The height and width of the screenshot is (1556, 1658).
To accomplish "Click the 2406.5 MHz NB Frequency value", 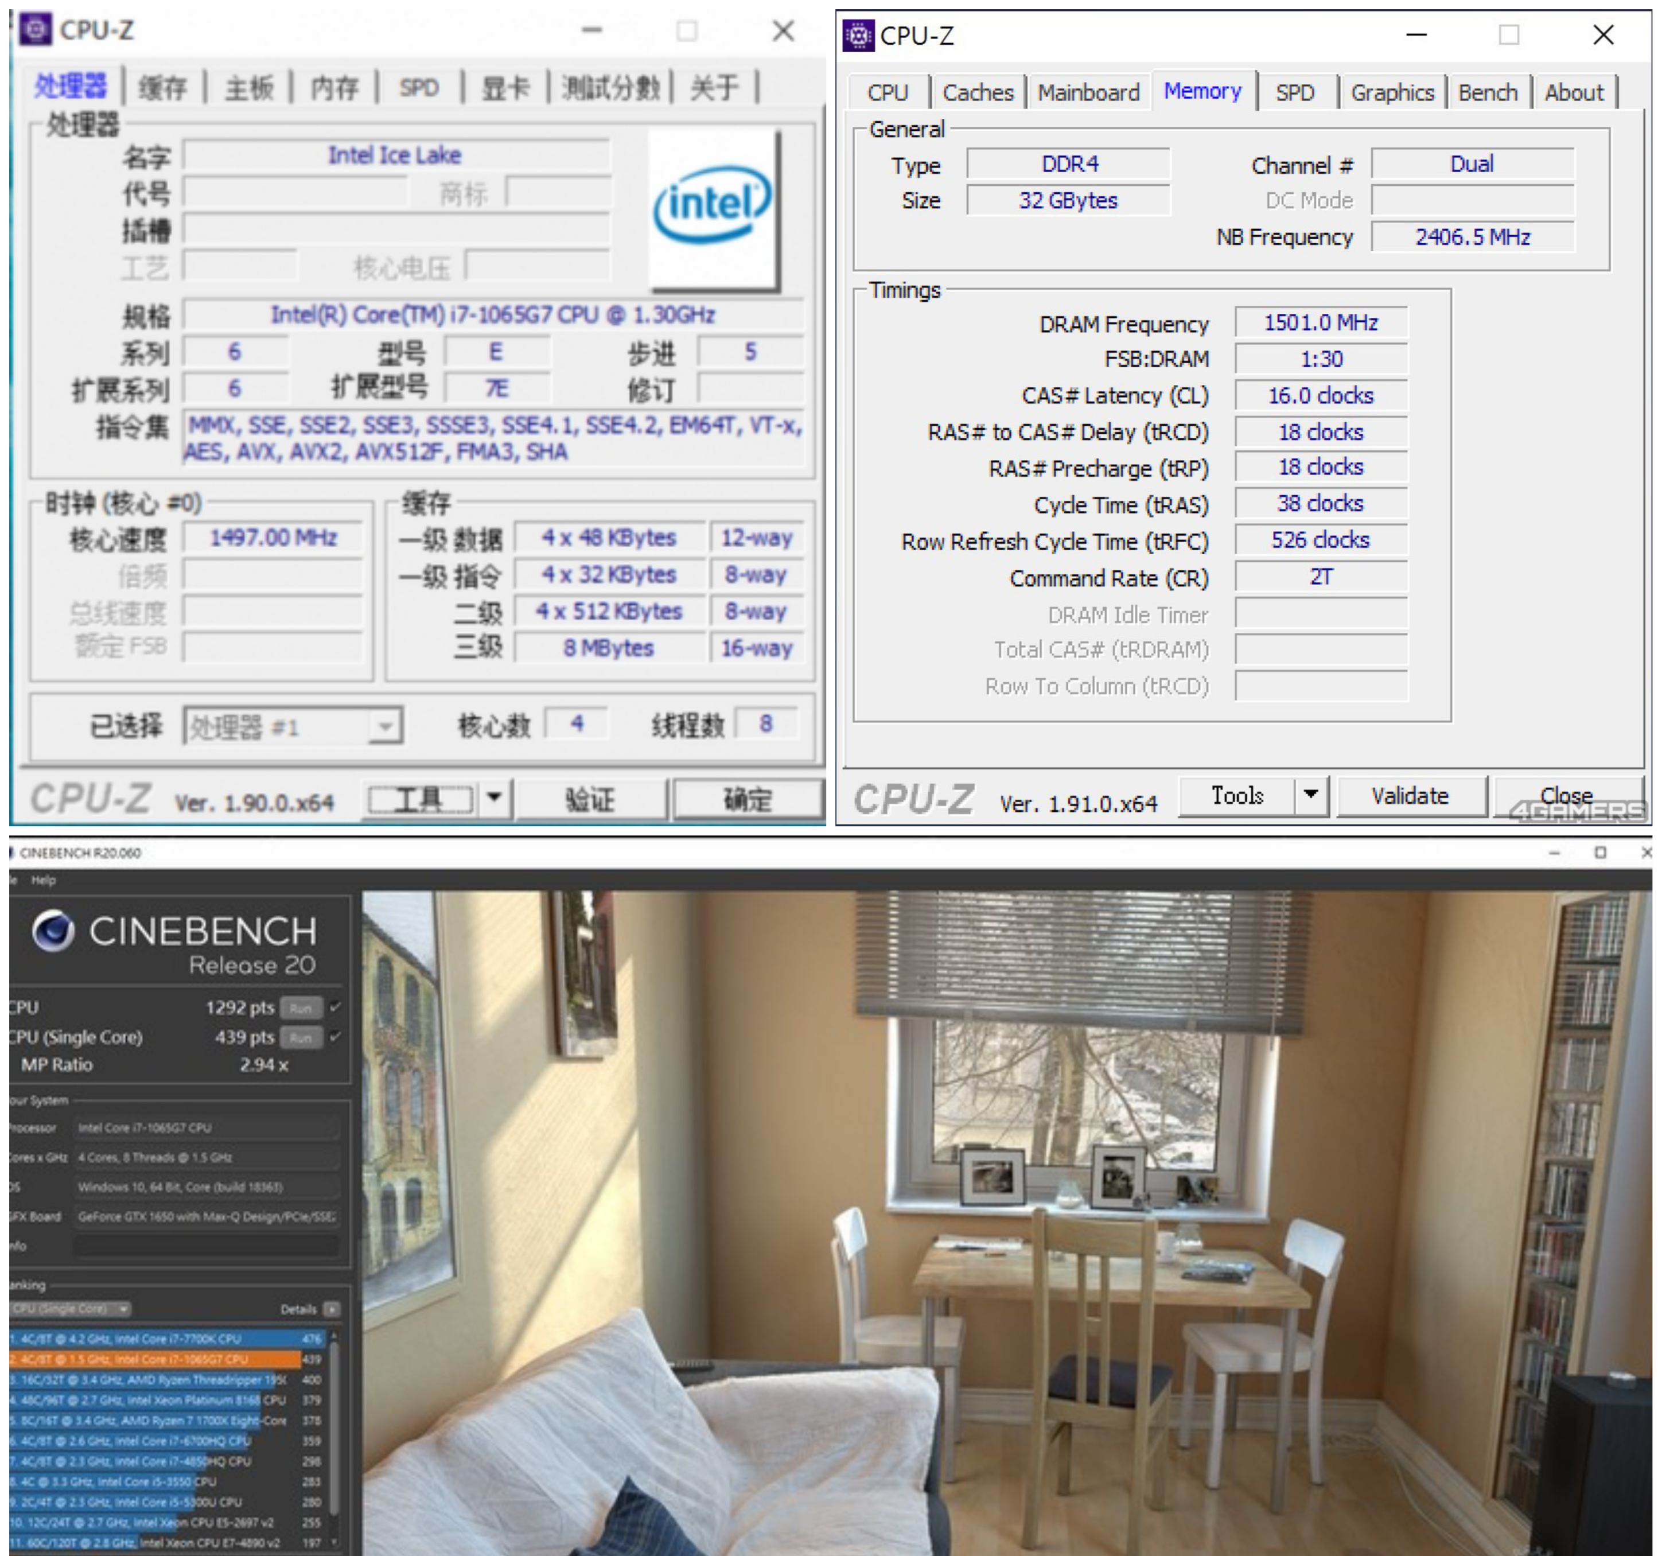I will click(1473, 237).
